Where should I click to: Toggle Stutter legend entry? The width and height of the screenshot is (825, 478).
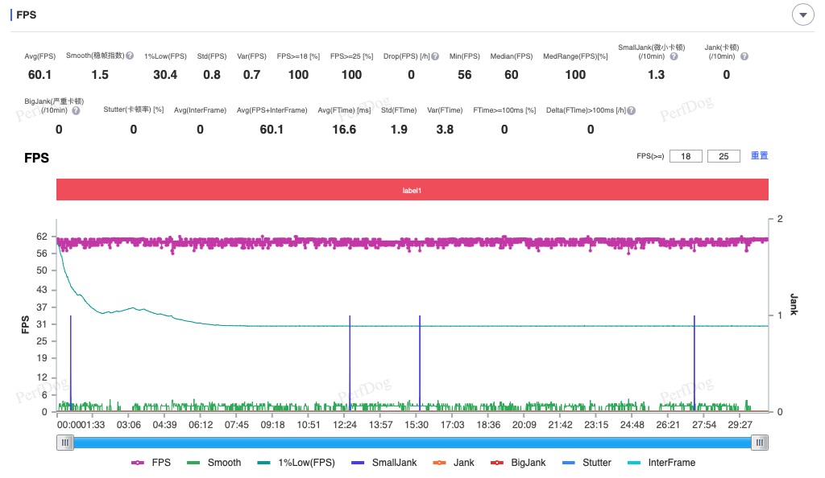click(x=587, y=463)
